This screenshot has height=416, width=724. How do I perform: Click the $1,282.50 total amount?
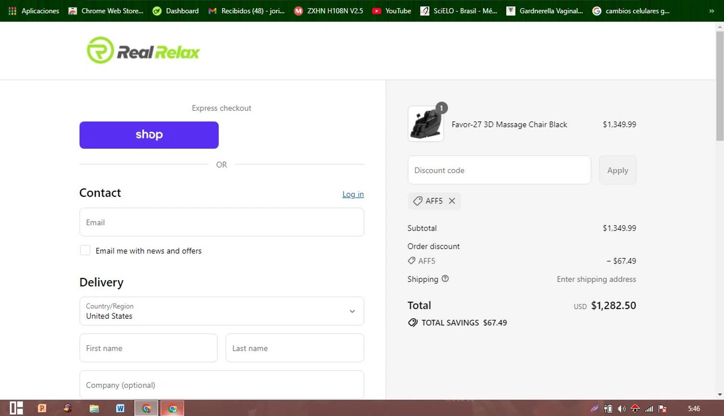(613, 305)
